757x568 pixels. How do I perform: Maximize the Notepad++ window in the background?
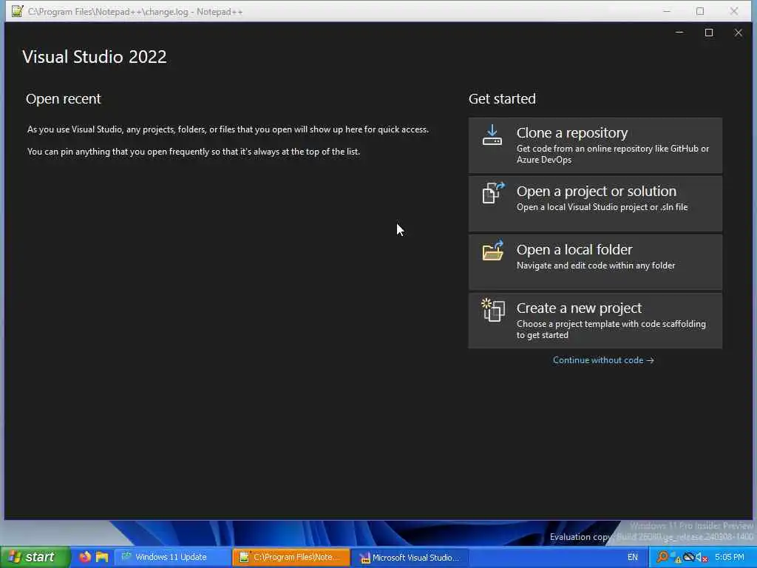coord(700,11)
